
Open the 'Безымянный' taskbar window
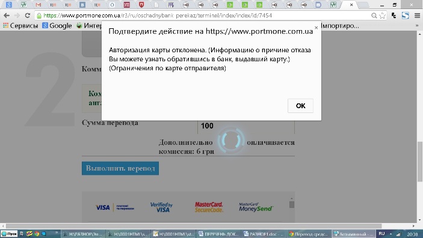[x=354, y=234]
